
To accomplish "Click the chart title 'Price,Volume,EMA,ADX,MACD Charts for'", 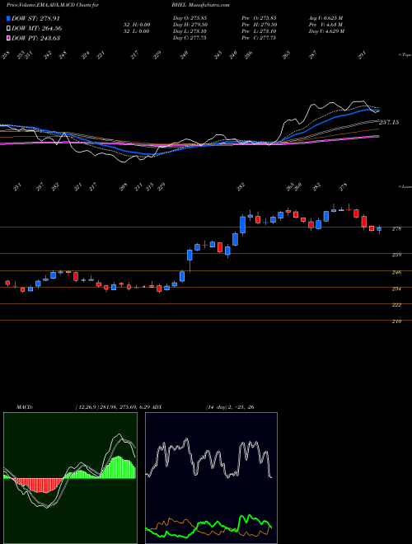I will (x=53, y=6).
